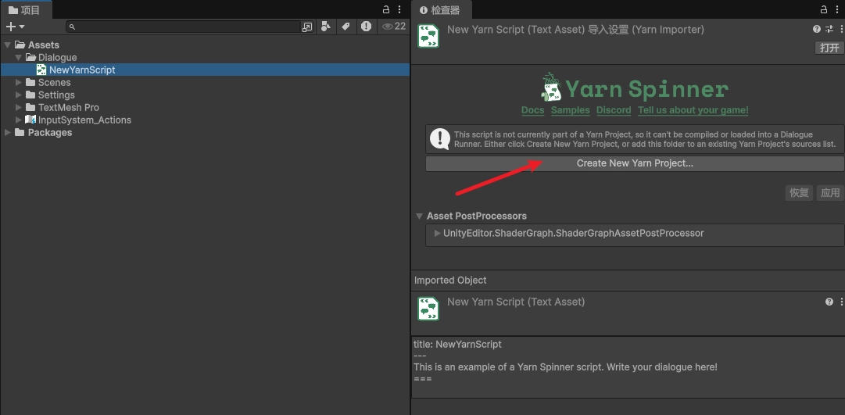
Task: Collapse Asset PostProcessors section
Action: click(419, 216)
